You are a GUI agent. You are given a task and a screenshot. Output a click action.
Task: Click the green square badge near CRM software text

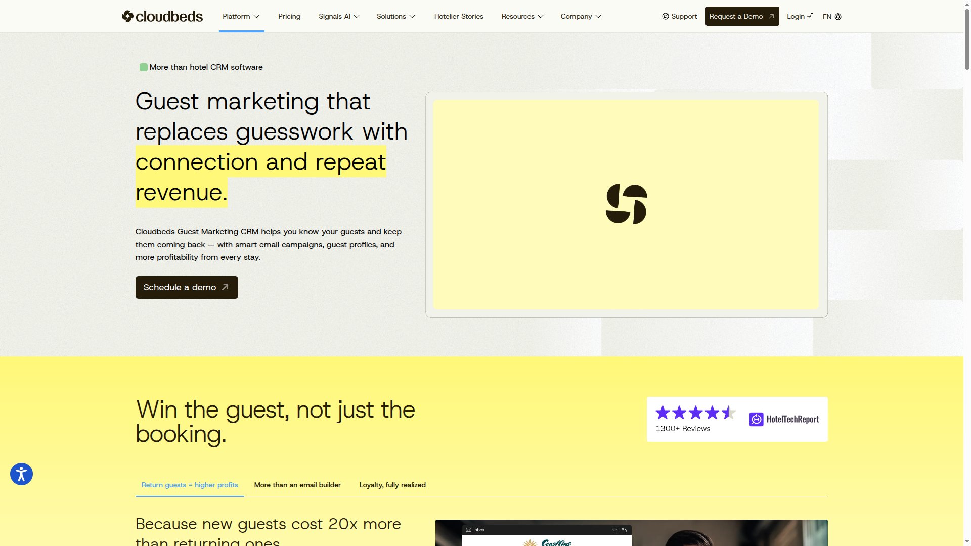pos(143,67)
